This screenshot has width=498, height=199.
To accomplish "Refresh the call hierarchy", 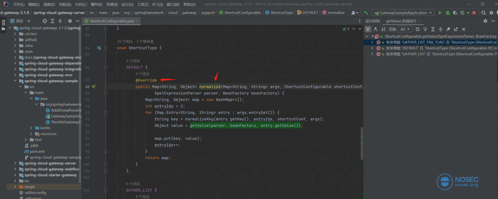I will 418,29.
